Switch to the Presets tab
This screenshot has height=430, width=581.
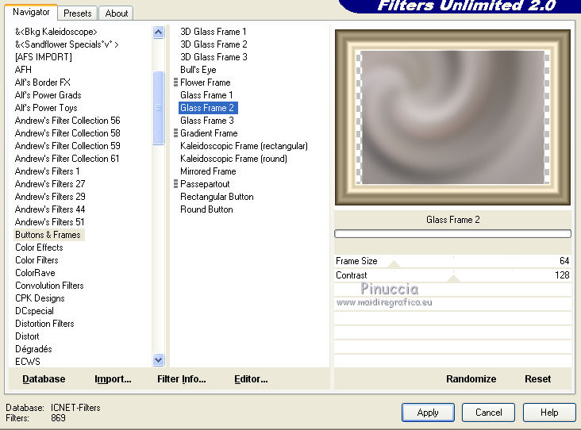(x=78, y=13)
